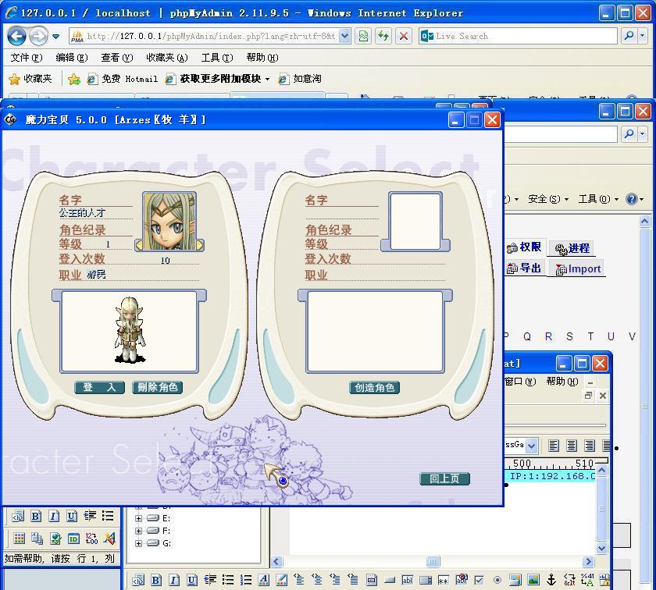
Task: Click the IE refresh page icon
Action: coord(383,36)
